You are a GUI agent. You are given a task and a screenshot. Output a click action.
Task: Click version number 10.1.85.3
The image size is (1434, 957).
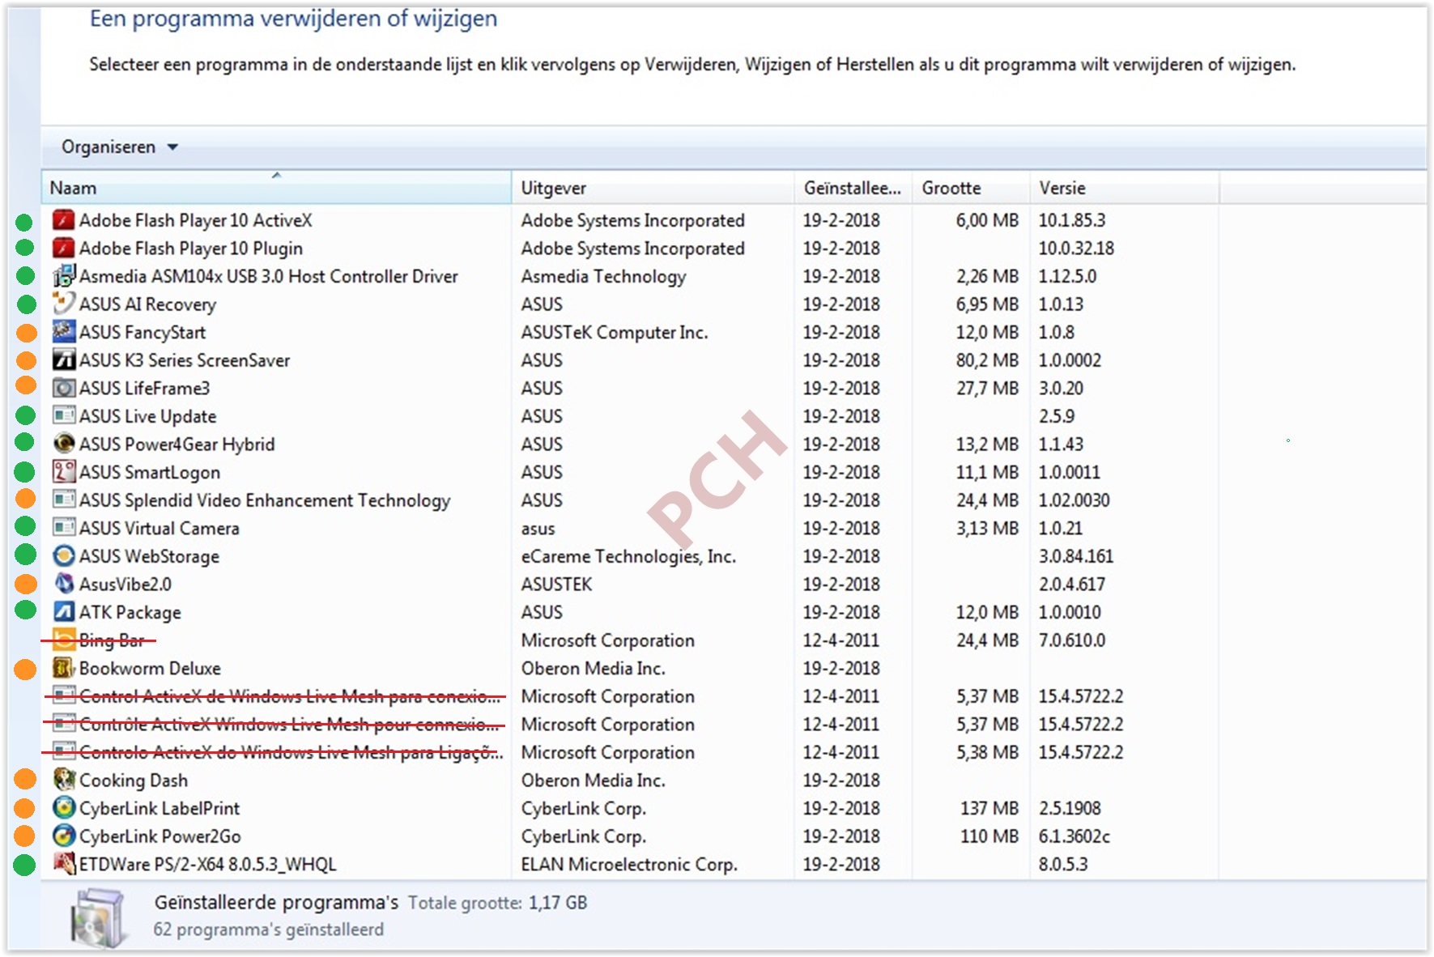point(1072,220)
